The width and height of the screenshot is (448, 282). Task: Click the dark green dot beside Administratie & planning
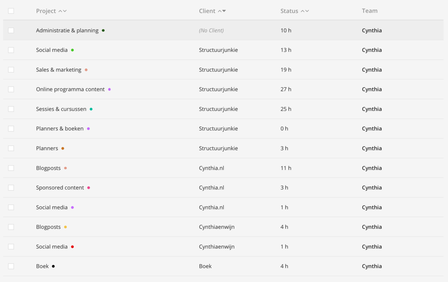coord(103,31)
